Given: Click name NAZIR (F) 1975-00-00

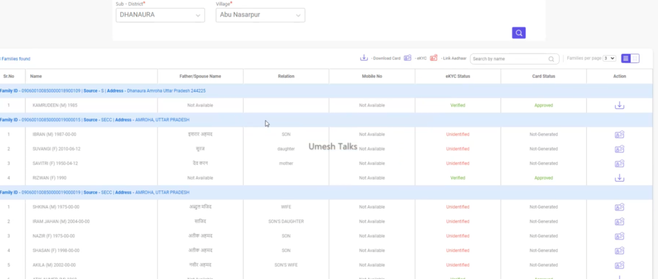Looking at the screenshot, I should 54,236.
